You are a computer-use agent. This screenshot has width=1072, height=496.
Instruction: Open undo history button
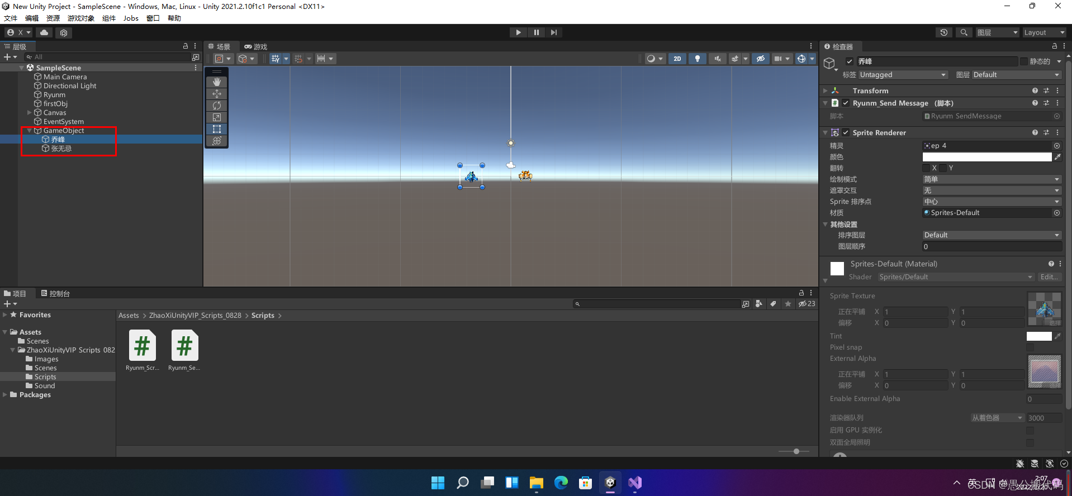[x=944, y=32]
